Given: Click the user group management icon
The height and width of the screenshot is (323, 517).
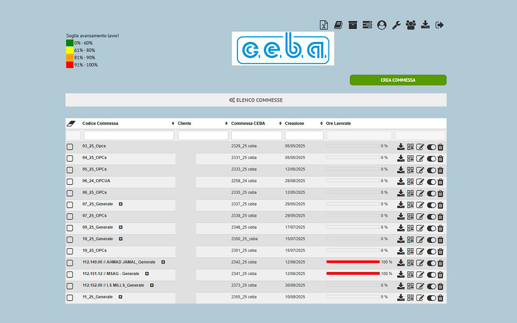Looking at the screenshot, I should [x=410, y=25].
